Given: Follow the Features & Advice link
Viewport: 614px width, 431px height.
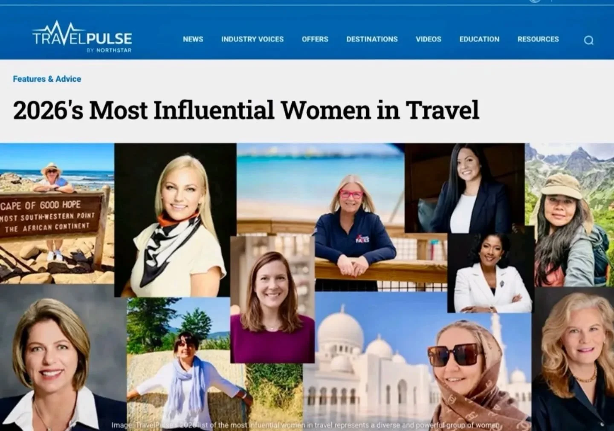Looking at the screenshot, I should pos(47,79).
